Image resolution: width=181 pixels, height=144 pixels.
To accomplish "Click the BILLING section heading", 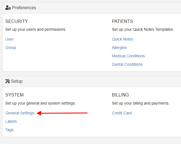I will coord(120,95).
